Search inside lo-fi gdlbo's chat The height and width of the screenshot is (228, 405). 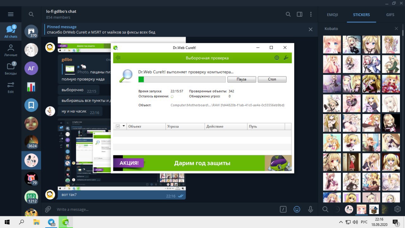288,14
